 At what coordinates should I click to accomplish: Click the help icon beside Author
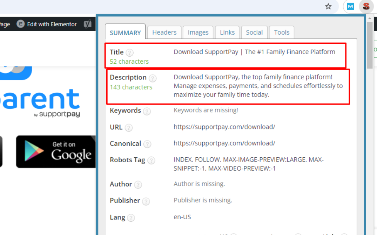[138, 185]
